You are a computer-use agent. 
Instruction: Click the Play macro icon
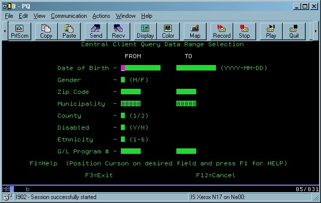271,31
